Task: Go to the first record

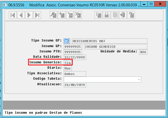Action: pos(13,15)
